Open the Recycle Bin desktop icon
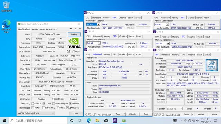The height and width of the screenshot is (124, 221). pos(6,6)
